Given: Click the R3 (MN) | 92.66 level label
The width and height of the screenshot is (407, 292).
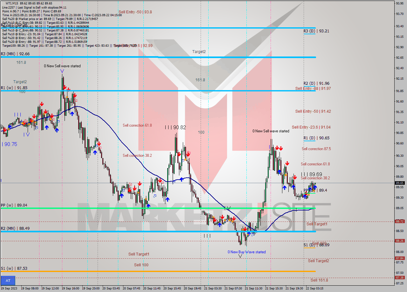Looking at the screenshot, I should click(x=15, y=54).
